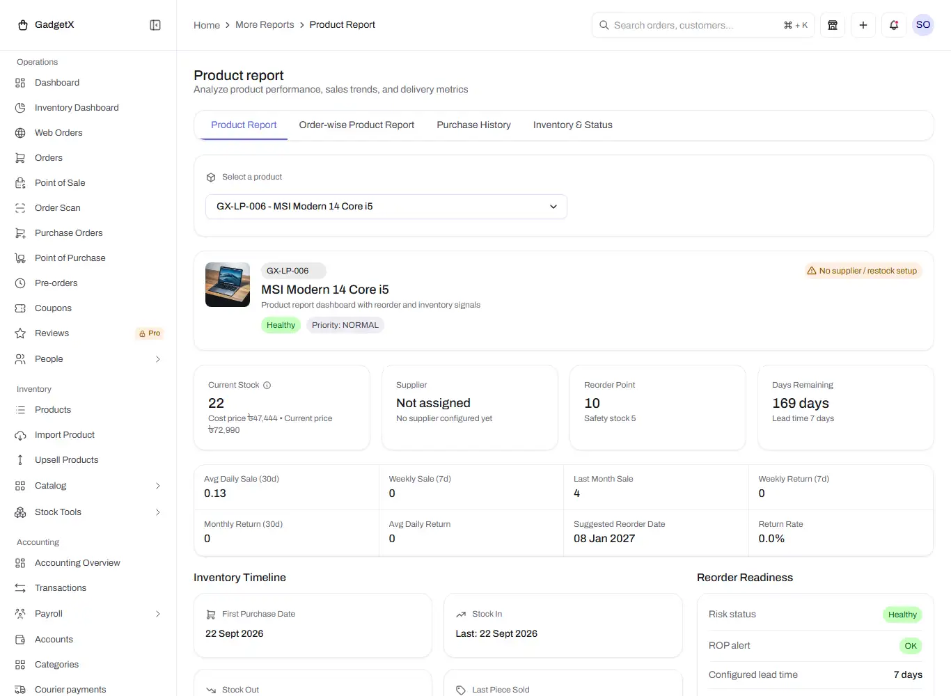Image resolution: width=951 pixels, height=696 pixels.
Task: Open notifications bell icon
Action: point(894,25)
